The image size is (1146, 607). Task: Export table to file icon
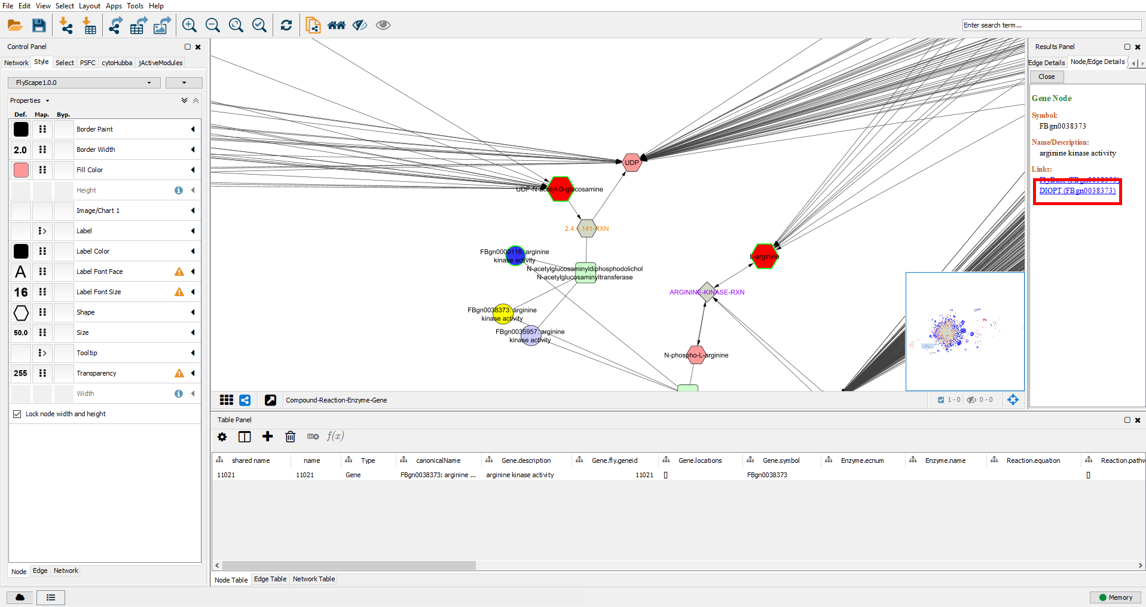(x=139, y=25)
